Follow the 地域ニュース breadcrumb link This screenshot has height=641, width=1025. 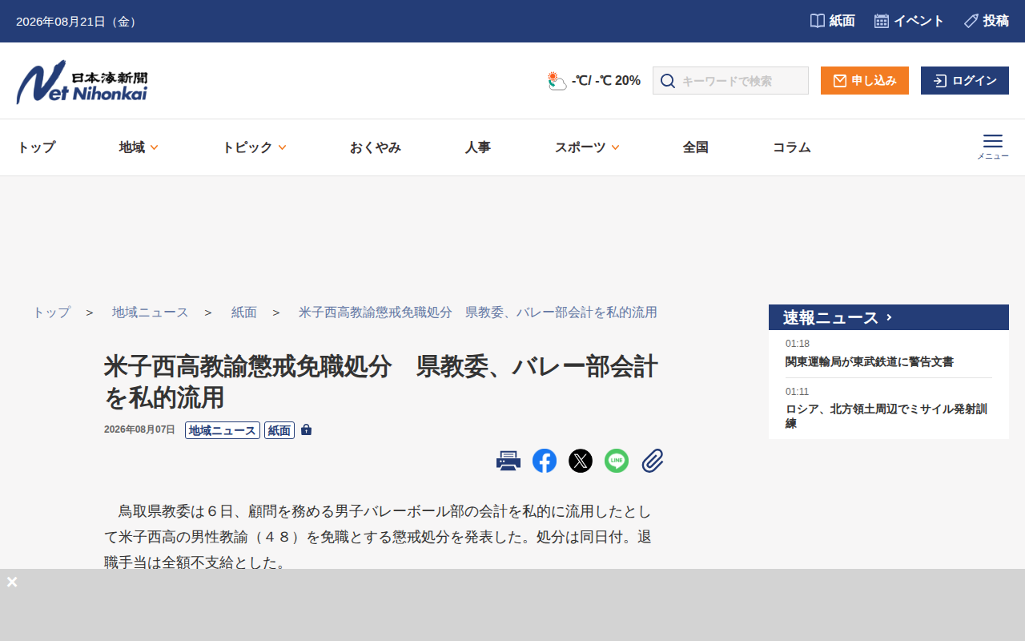coord(150,312)
